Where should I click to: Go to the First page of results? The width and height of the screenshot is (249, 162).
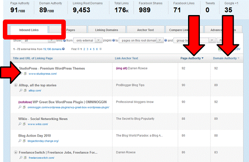click(x=74, y=49)
